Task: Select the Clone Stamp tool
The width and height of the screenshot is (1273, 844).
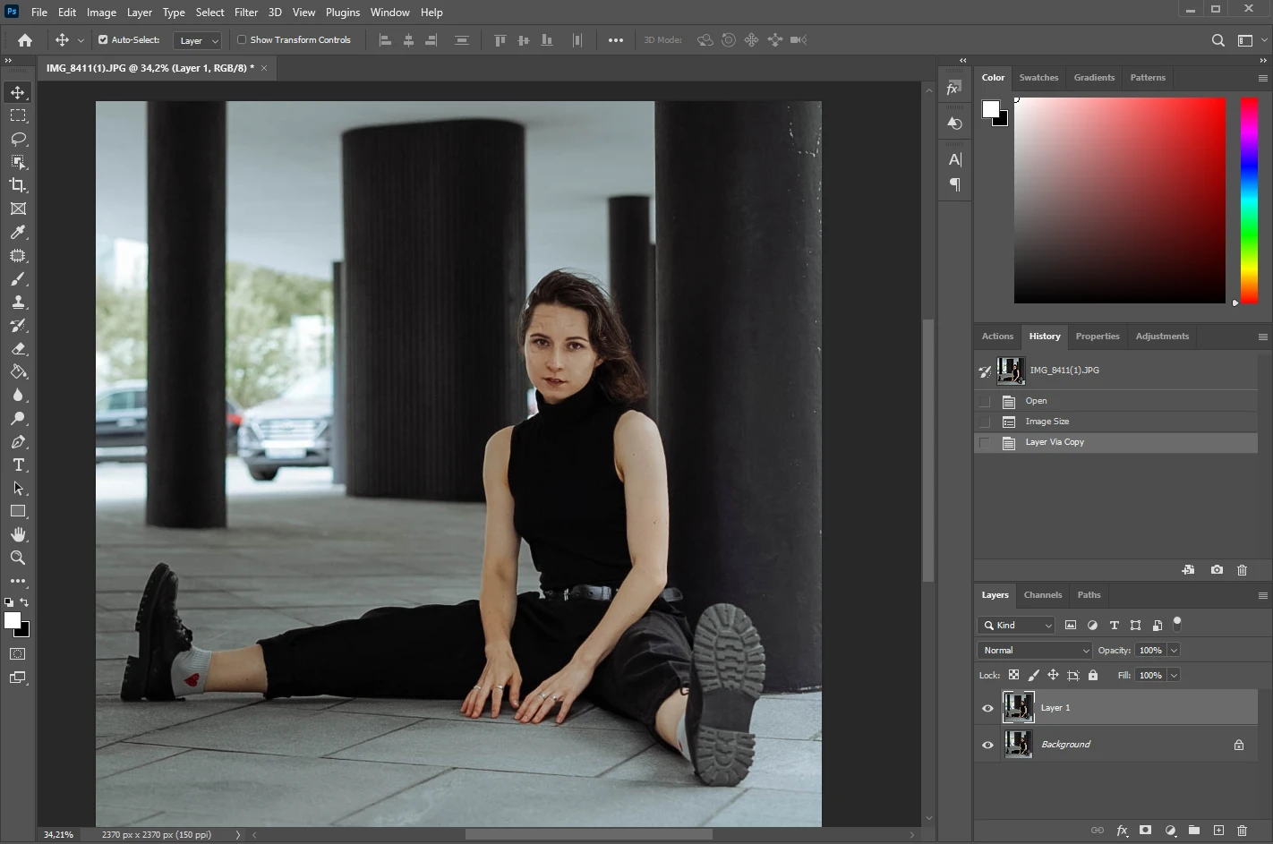Action: [18, 302]
